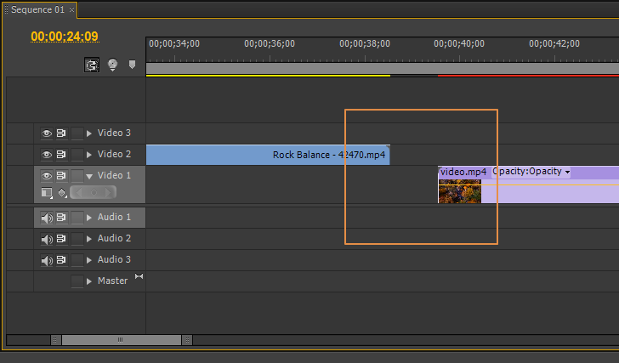Toggle sync lock on Audio 2 track
Screen dimensions: 619x363
(61, 239)
